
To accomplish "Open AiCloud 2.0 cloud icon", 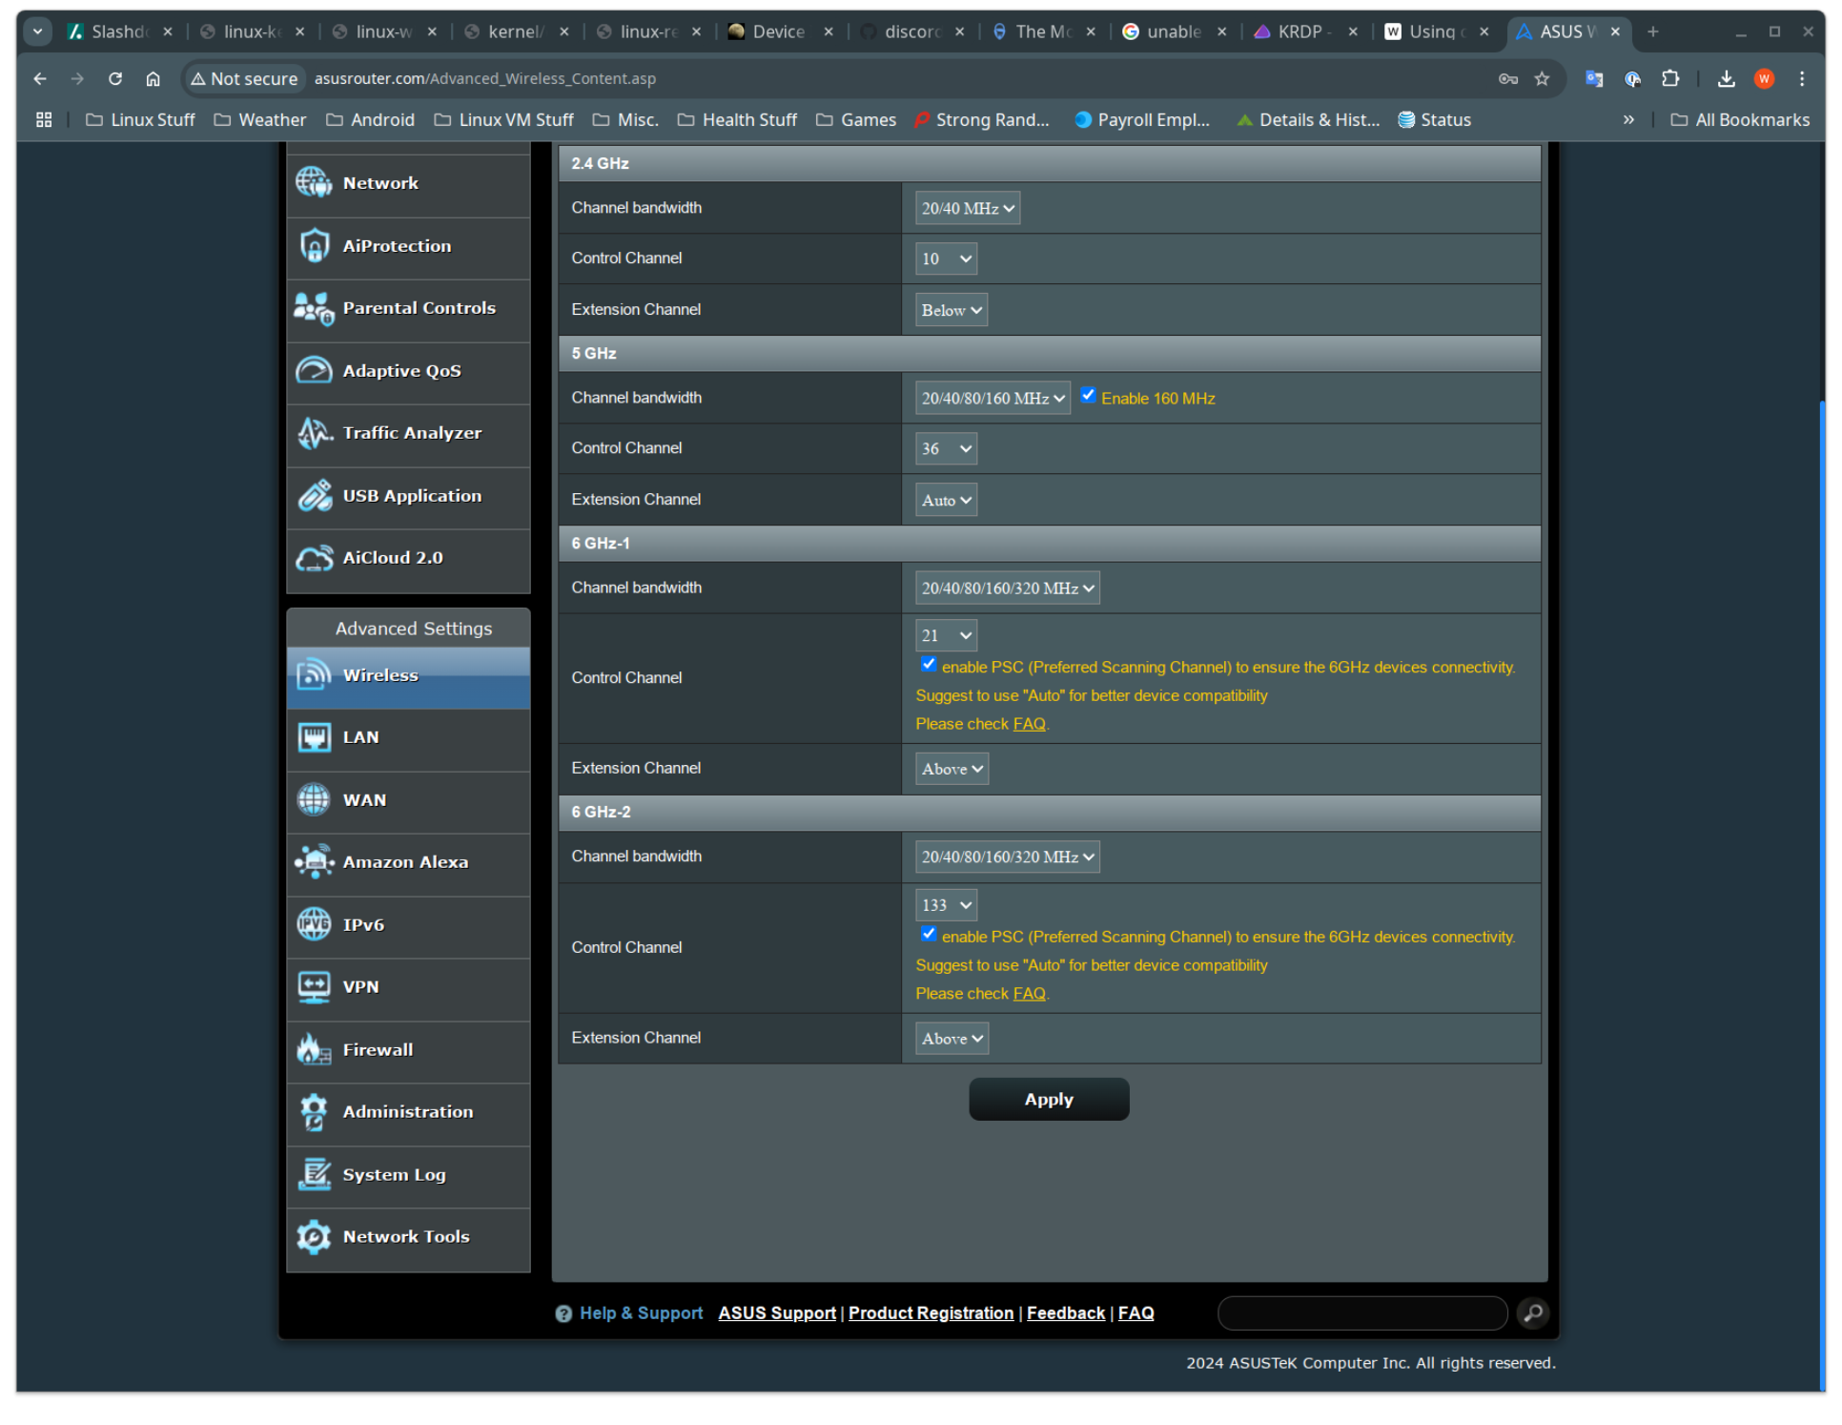I will (x=314, y=558).
